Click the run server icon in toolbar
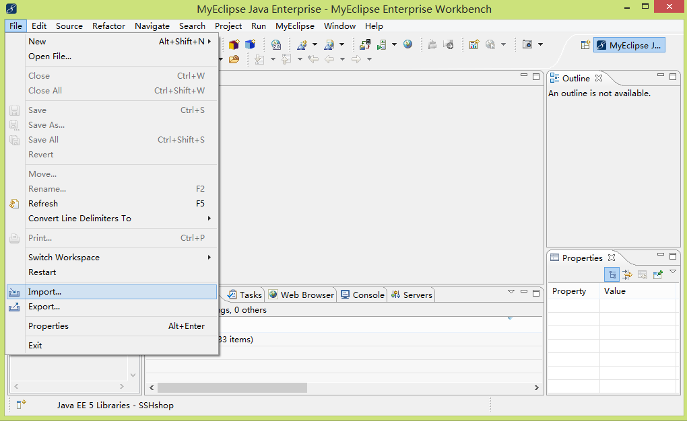The height and width of the screenshot is (421, 687). 382,44
